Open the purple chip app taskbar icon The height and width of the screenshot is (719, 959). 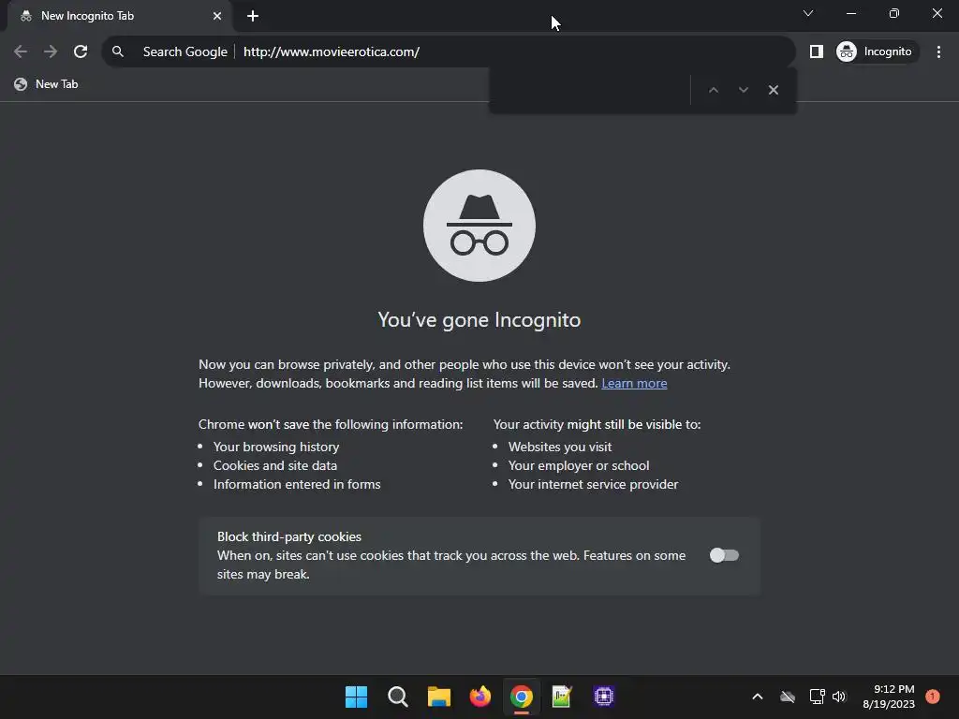604,697
